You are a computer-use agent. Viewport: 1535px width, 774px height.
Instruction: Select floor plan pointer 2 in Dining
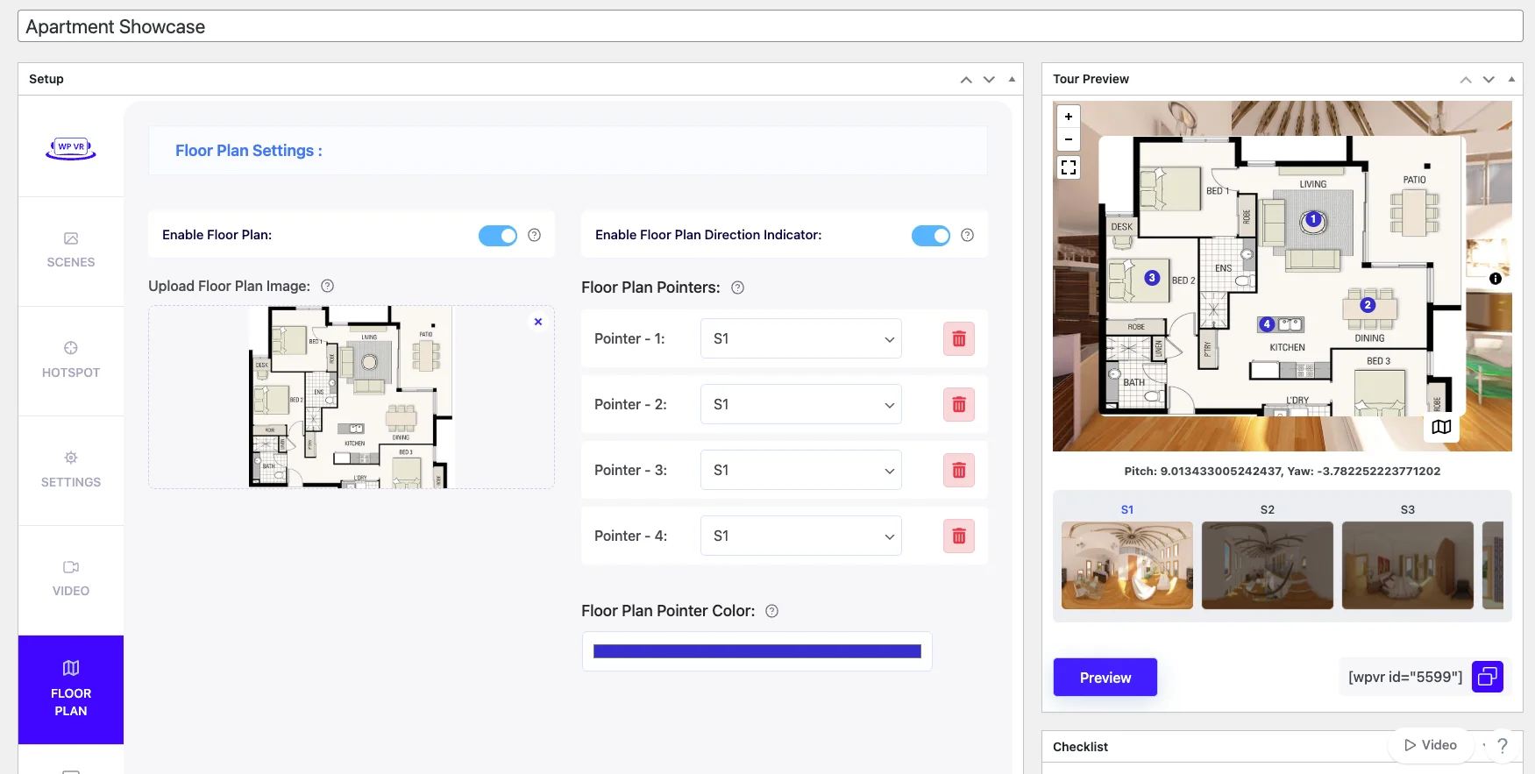pyautogui.click(x=1368, y=305)
